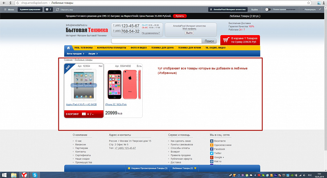The image size is (327, 178).
Task: Open the AmediaPixel Интернет агентство user button
Action: point(228,9)
